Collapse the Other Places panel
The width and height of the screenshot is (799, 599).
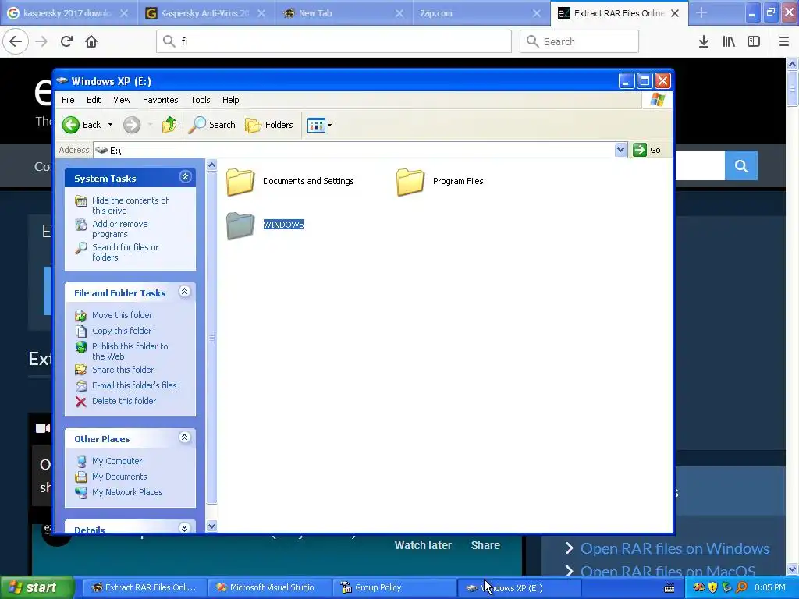click(x=184, y=437)
